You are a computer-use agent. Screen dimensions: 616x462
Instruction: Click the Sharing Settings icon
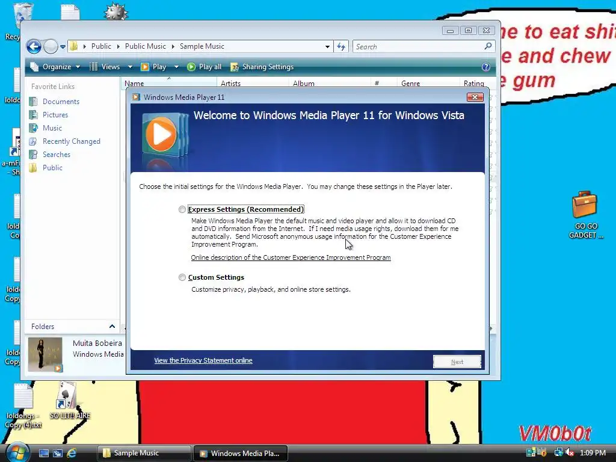234,67
